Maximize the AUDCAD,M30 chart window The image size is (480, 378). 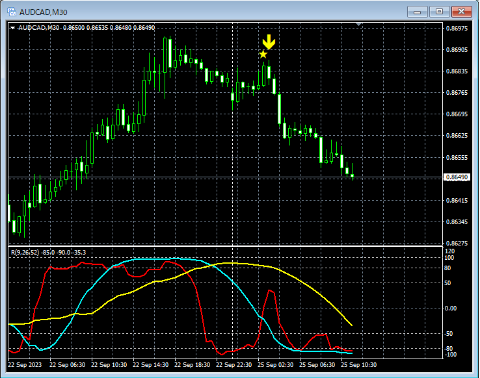click(x=439, y=12)
